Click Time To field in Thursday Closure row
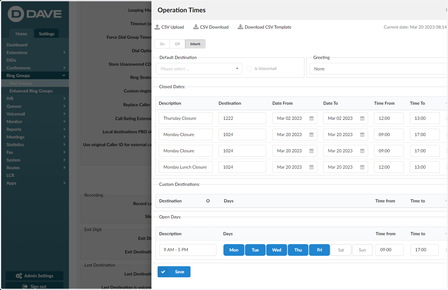448x290 pixels. point(424,118)
